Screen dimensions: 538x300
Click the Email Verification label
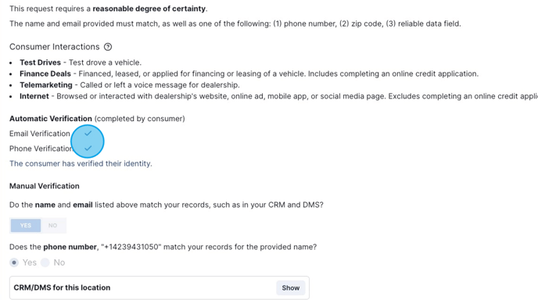tap(39, 134)
